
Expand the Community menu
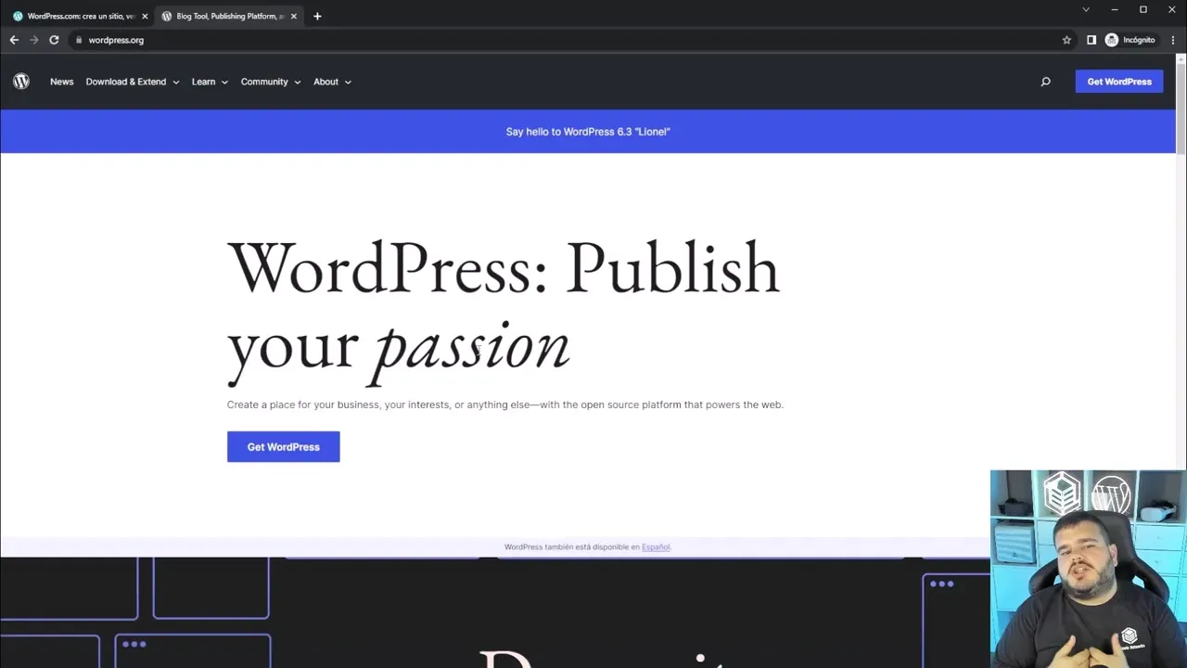[271, 82]
